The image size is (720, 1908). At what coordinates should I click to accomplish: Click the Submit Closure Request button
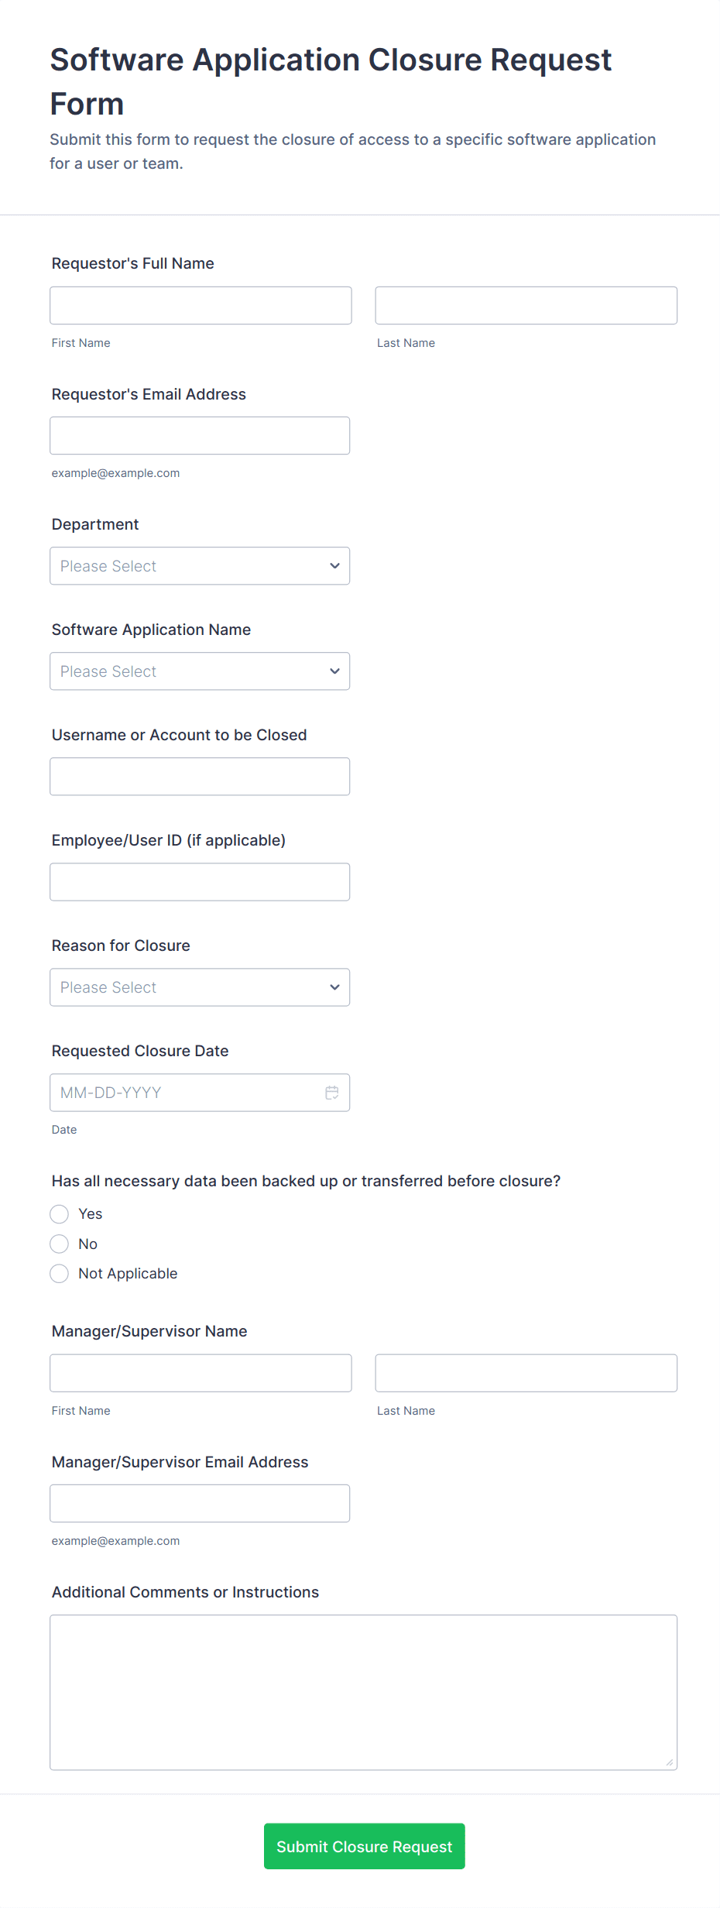364,1846
